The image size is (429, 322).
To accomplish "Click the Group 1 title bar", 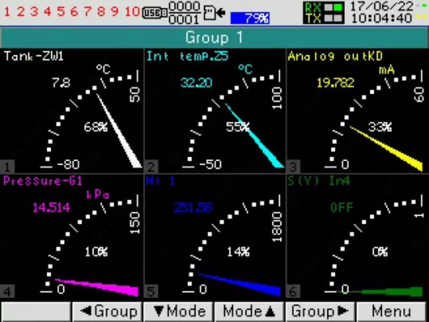I will (x=214, y=38).
